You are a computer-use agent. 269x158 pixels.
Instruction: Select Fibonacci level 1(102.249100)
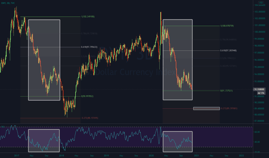[x=88, y=17]
